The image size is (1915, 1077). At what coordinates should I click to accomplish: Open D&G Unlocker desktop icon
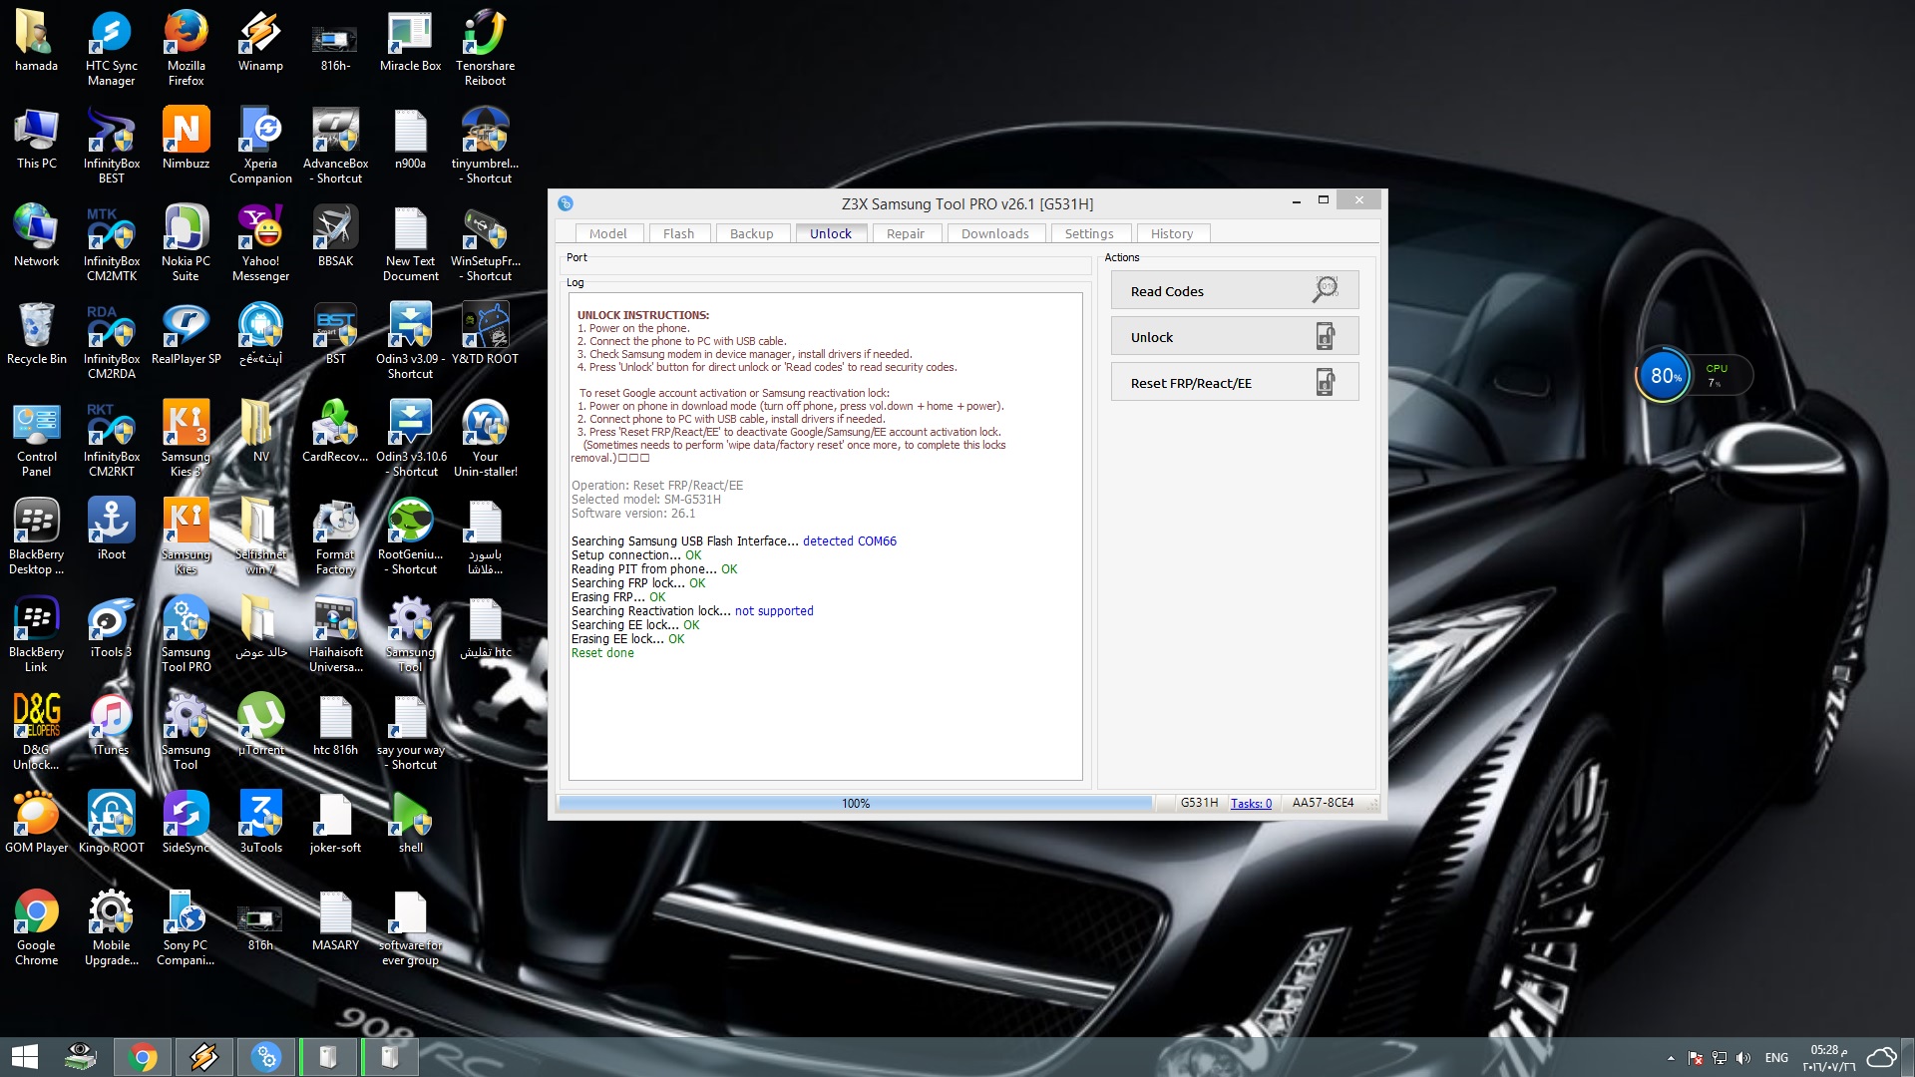[x=36, y=732]
